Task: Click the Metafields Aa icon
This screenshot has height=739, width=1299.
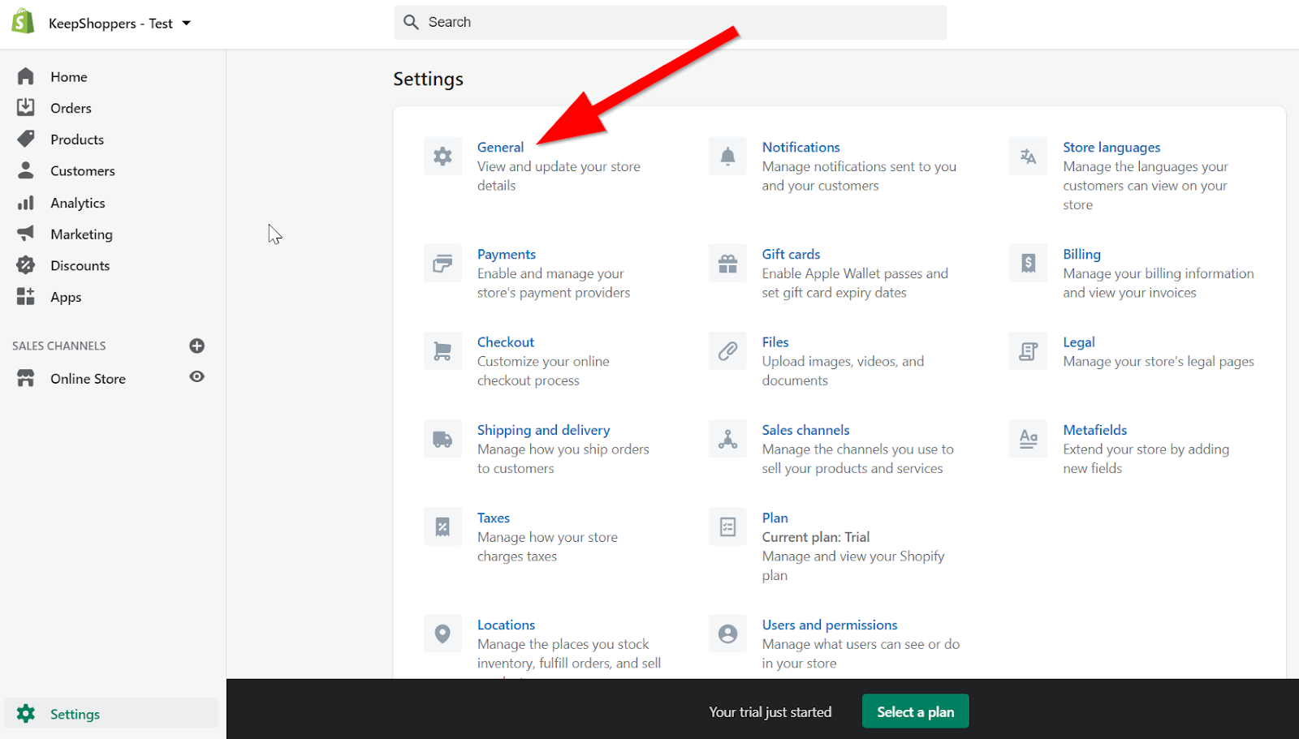Action: click(x=1028, y=439)
